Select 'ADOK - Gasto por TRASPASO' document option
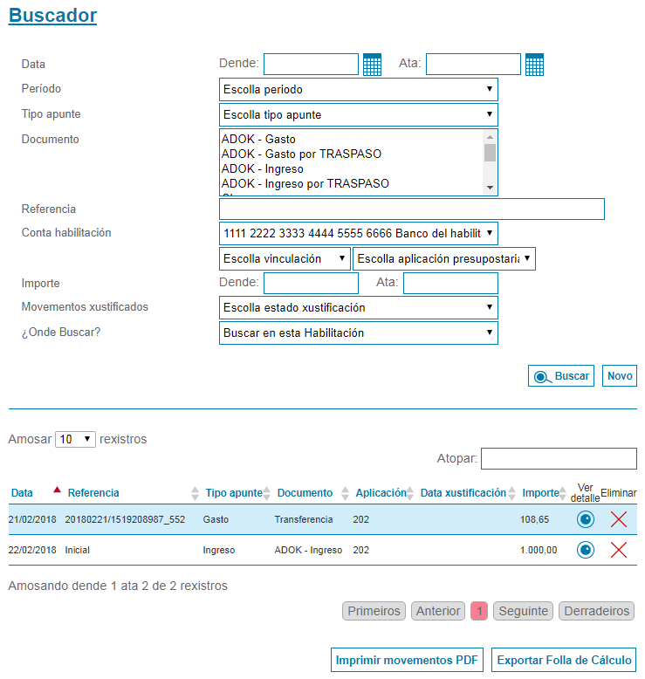 301,154
